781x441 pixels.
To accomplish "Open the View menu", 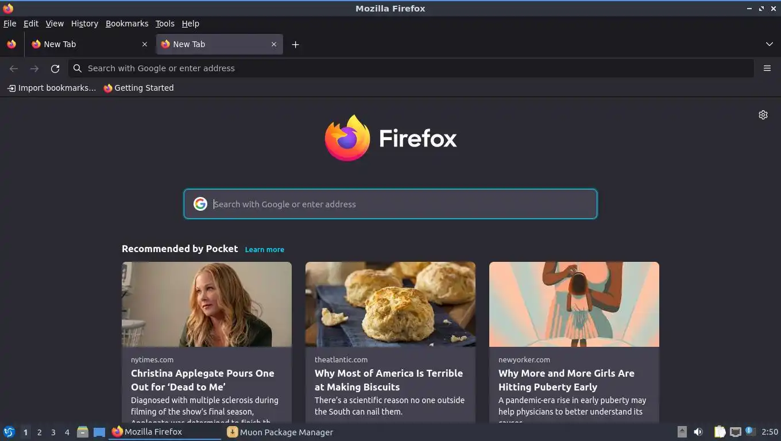I will pos(55,24).
